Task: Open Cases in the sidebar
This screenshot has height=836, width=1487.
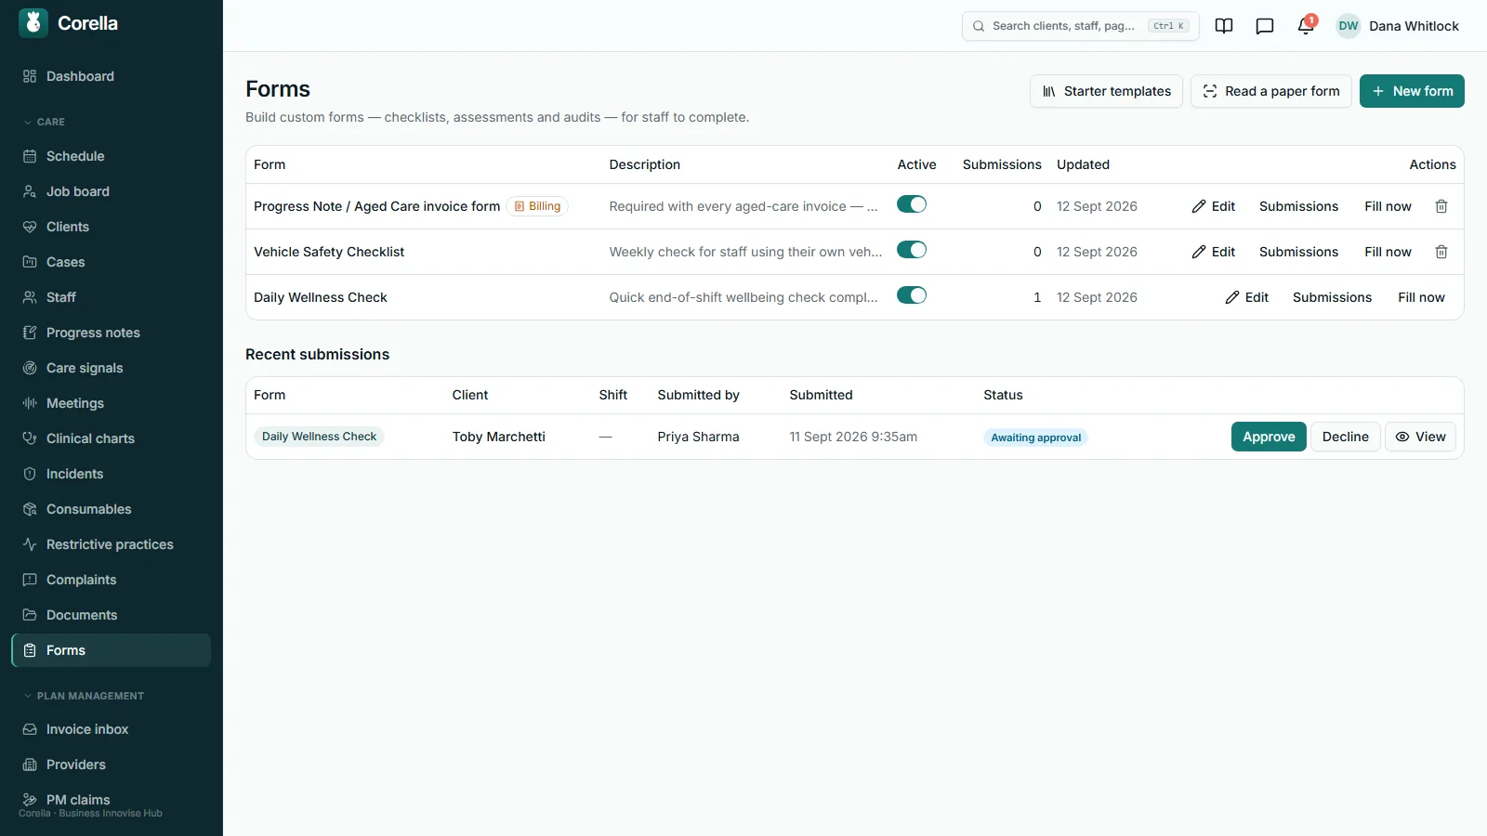Action: coord(112,262)
